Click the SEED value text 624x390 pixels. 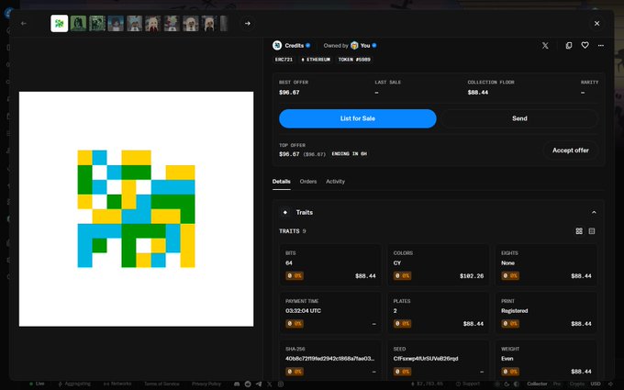point(426,359)
